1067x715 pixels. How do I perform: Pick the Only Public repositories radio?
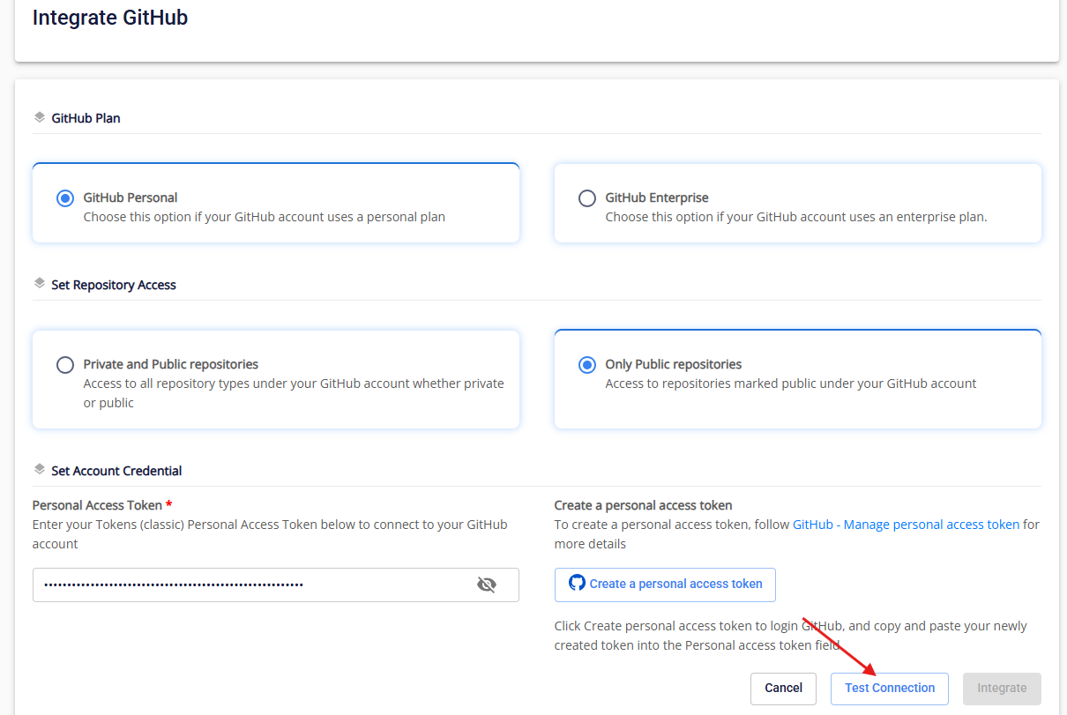point(587,365)
